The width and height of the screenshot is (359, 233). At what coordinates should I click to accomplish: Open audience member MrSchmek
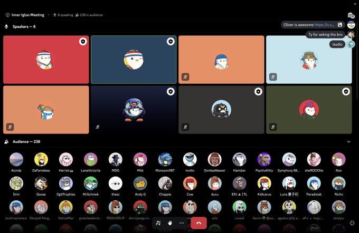(91, 183)
